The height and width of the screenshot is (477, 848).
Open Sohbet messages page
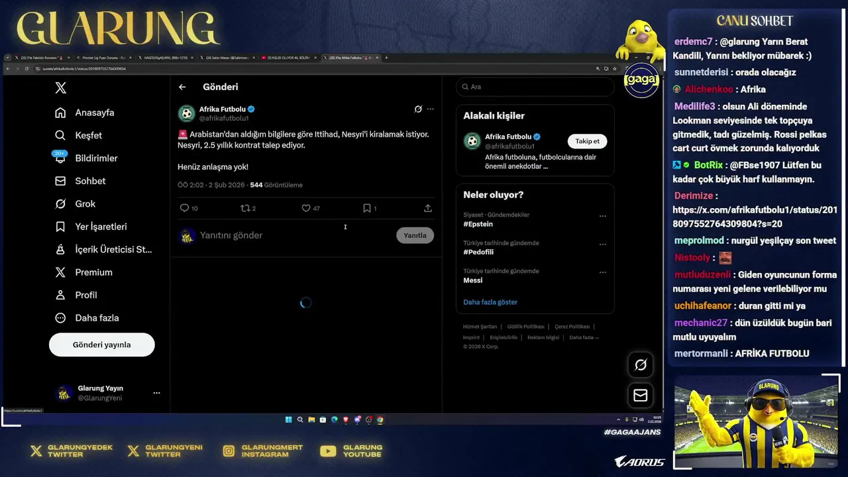(80, 181)
